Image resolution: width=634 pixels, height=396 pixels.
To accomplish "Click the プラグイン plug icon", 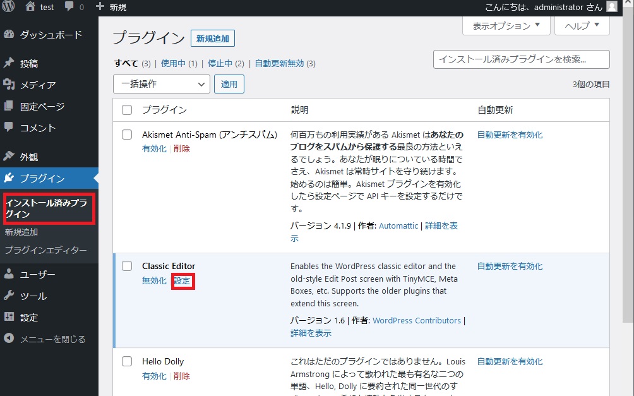I will 9,178.
